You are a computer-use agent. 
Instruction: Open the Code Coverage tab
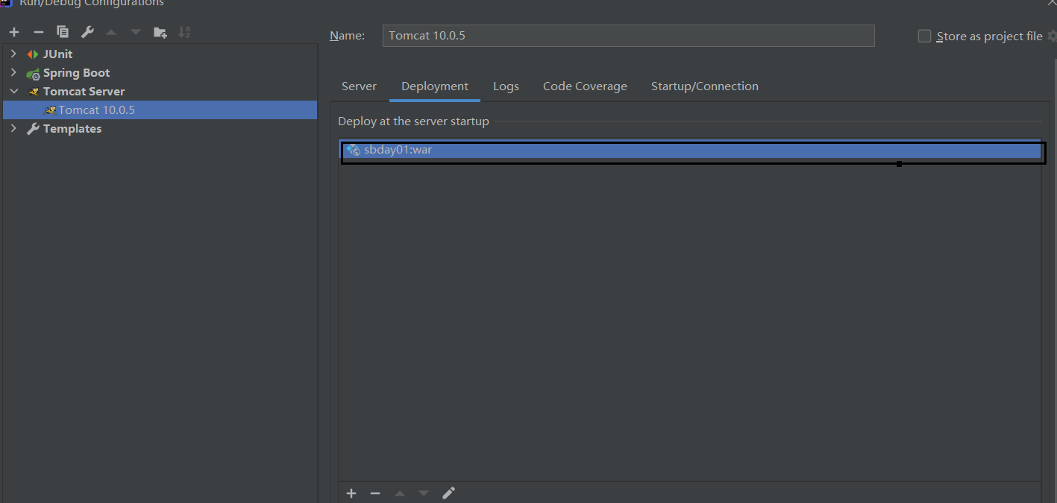[x=585, y=86]
